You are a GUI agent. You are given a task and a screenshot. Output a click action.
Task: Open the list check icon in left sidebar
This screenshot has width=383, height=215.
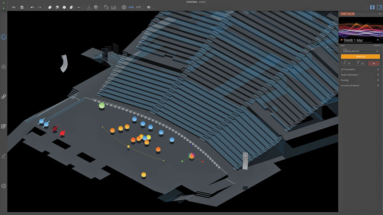point(4,126)
